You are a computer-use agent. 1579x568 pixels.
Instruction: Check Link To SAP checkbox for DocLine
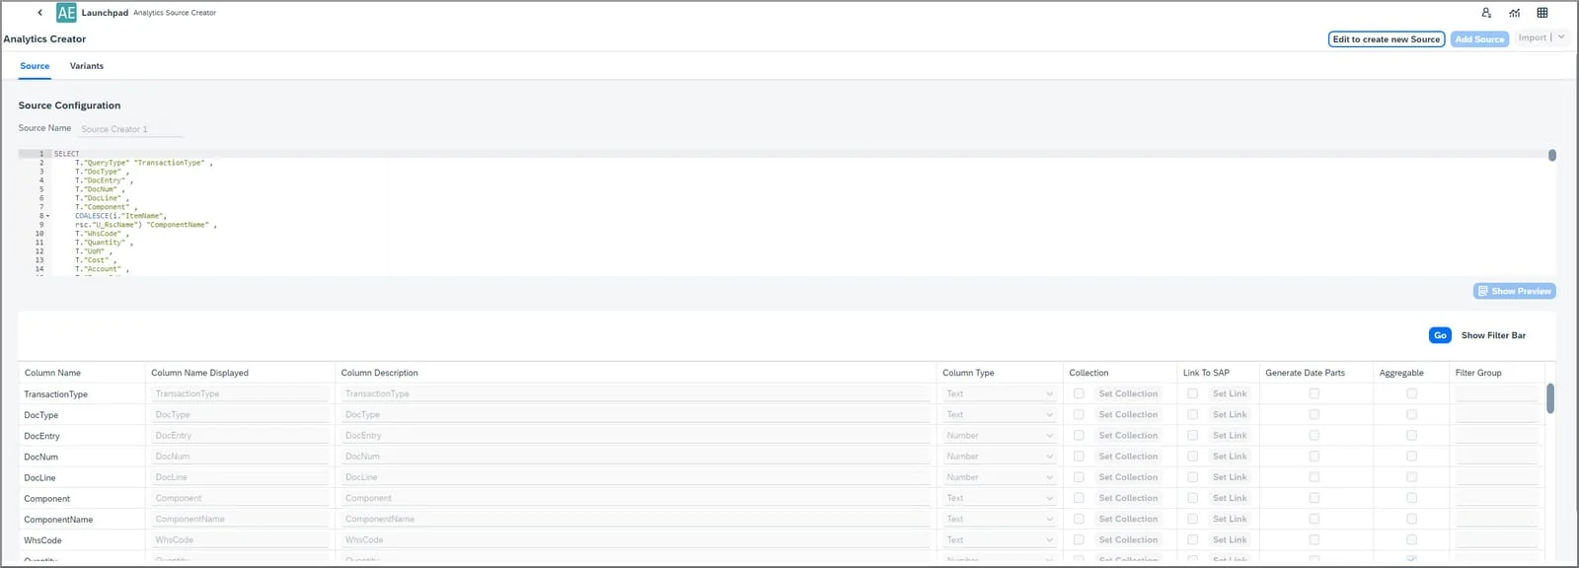(1192, 477)
